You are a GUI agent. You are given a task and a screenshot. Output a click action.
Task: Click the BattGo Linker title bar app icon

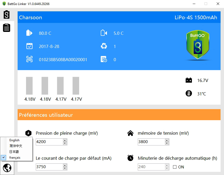(4, 4)
